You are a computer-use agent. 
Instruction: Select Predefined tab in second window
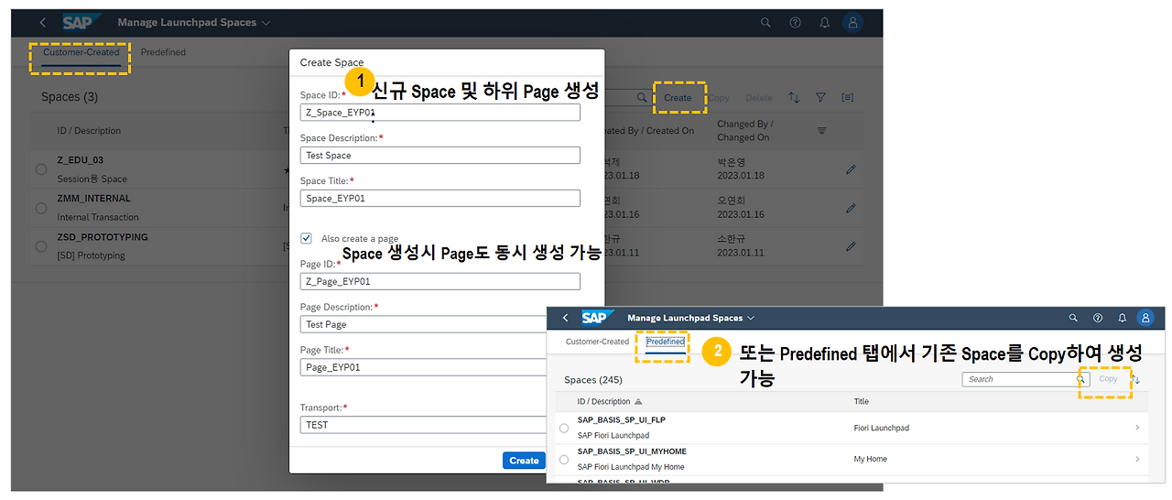666,342
